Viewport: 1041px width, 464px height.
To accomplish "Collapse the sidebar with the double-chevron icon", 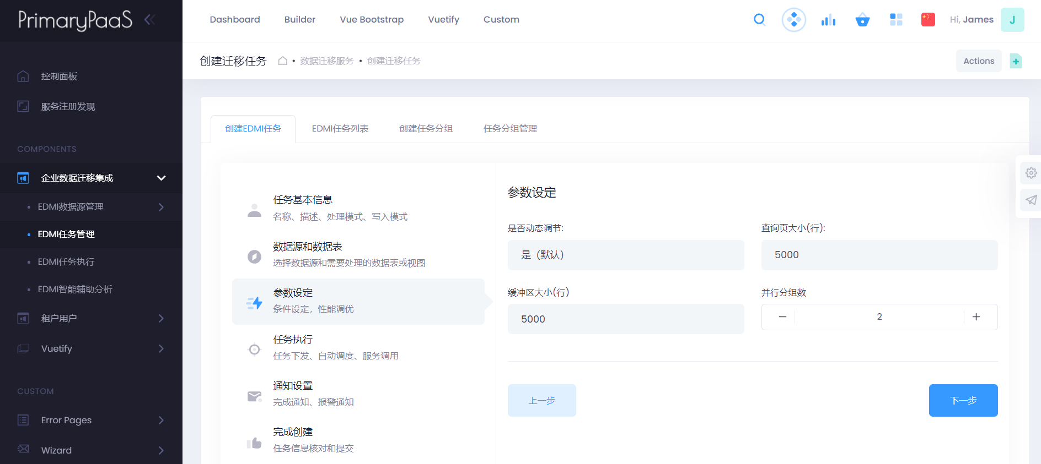I will click(149, 20).
